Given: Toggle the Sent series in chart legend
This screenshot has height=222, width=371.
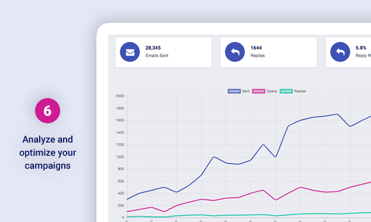Looking at the screenshot, I should pos(234,91).
